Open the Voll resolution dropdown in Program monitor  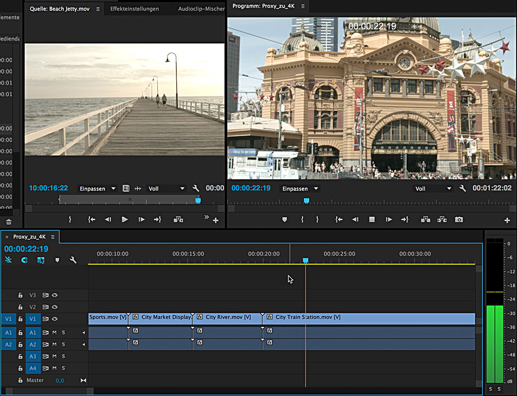coord(433,188)
